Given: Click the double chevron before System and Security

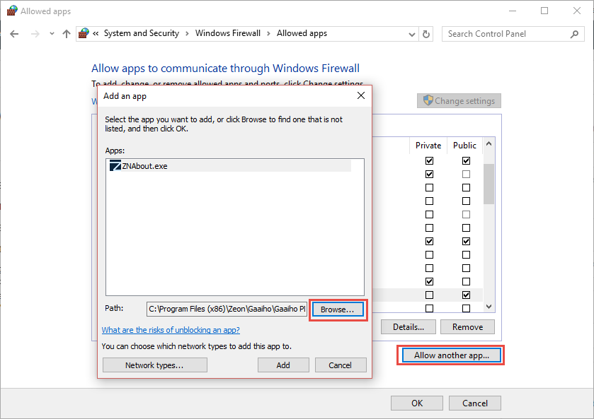Looking at the screenshot, I should coord(96,34).
